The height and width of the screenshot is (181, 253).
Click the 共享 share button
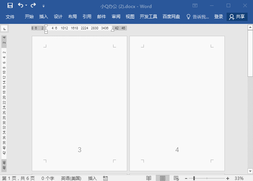pyautogui.click(x=237, y=17)
